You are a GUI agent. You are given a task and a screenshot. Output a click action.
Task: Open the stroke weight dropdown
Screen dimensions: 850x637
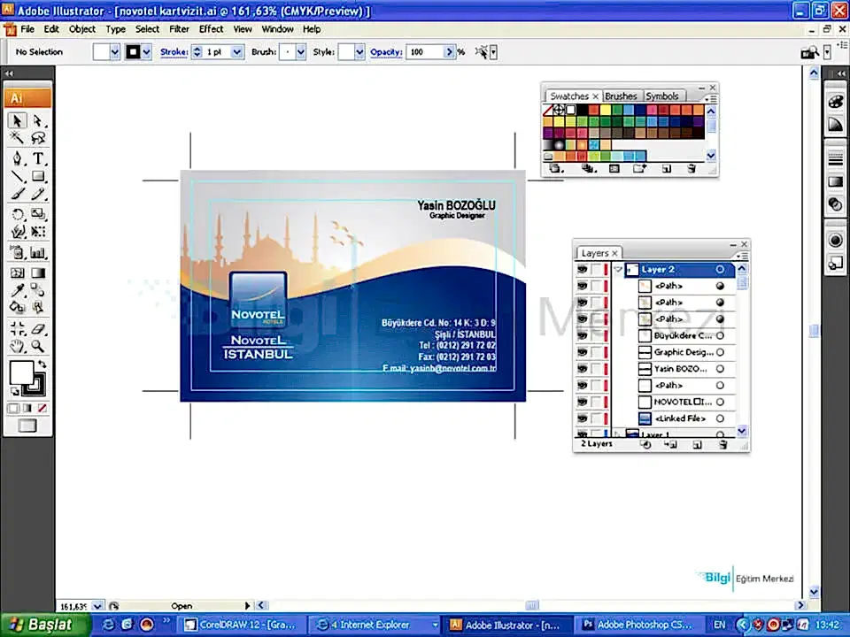pos(236,52)
